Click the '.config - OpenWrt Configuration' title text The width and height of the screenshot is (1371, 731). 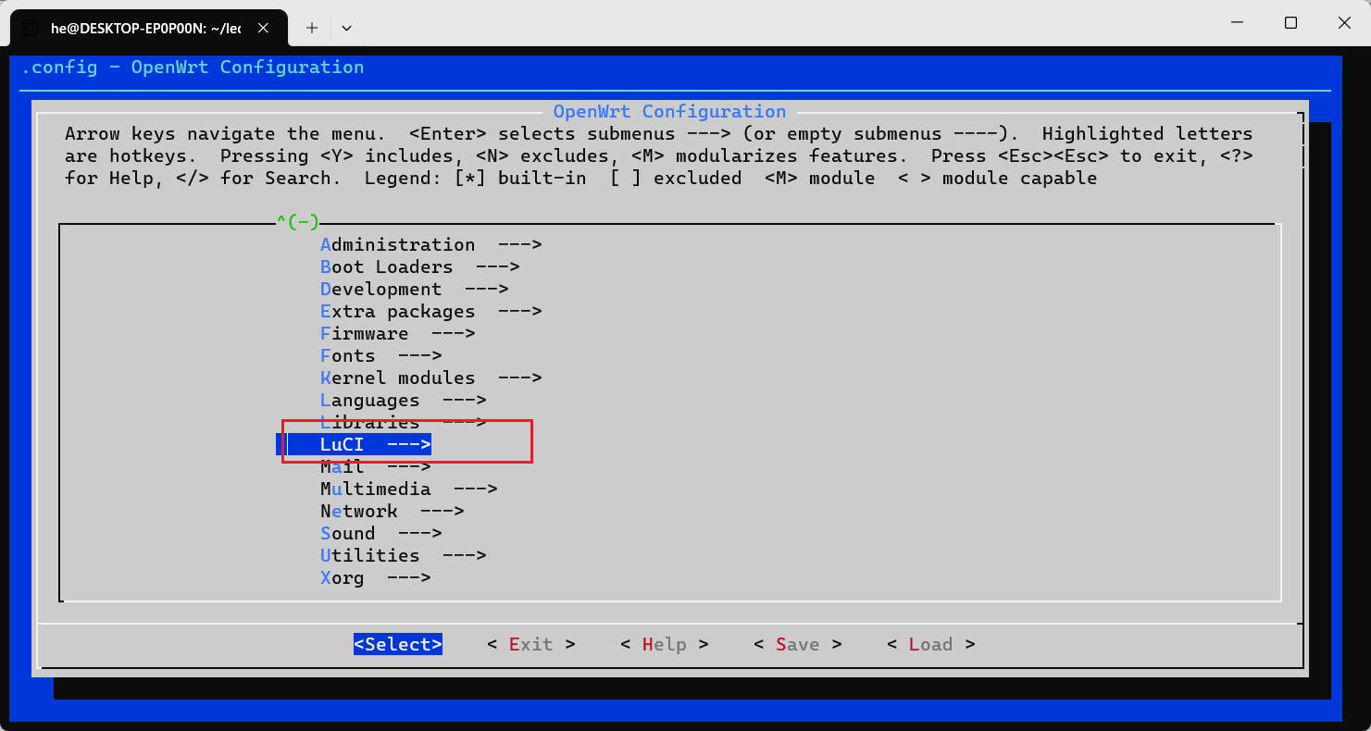193,68
